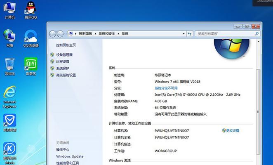
Task: Select 系统 in the breadcrumb path
Action: click(125, 34)
